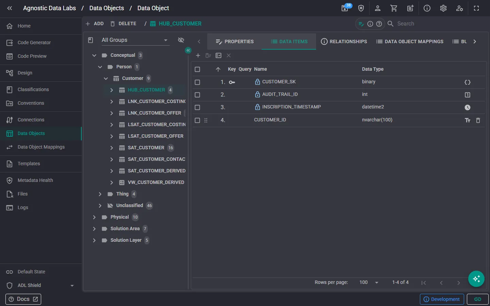
Task: Expand the Thing tree node
Action: click(x=100, y=194)
